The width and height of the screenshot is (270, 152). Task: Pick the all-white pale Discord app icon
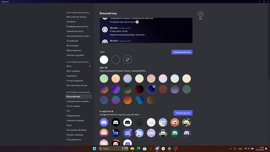[151, 122]
